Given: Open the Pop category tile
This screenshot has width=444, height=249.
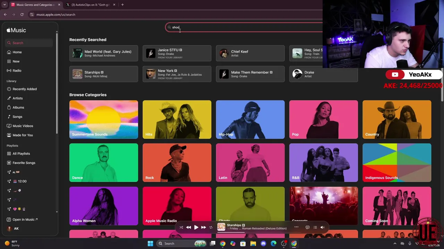Looking at the screenshot, I should click(x=324, y=120).
